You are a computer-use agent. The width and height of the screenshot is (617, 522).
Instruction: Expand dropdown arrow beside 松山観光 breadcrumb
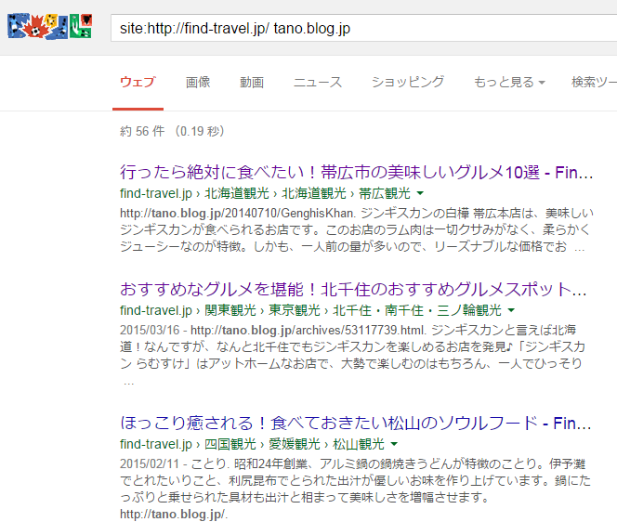(x=394, y=444)
